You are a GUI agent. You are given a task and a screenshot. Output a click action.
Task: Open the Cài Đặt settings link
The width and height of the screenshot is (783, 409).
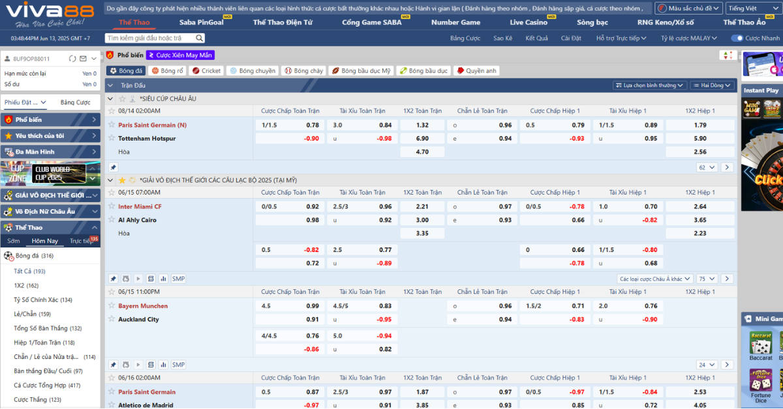[x=571, y=38]
